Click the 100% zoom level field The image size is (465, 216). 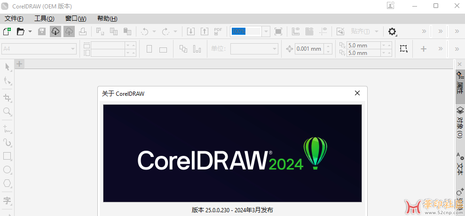pyautogui.click(x=246, y=31)
